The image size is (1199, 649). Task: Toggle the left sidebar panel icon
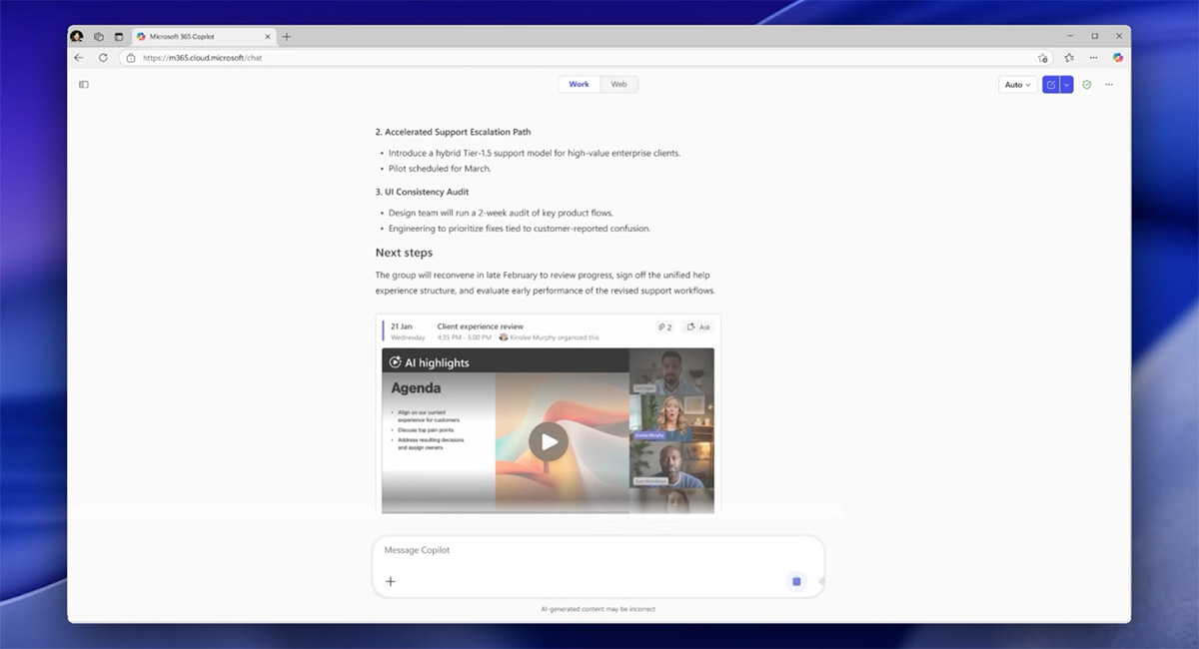[x=84, y=85]
